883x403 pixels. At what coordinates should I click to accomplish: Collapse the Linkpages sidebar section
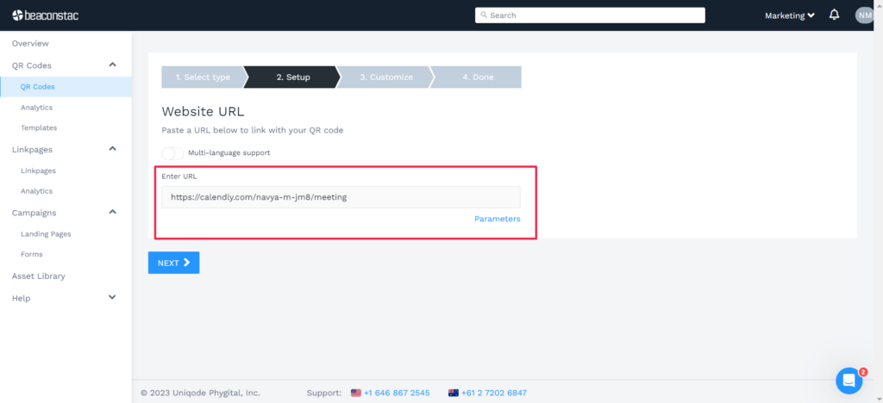pyautogui.click(x=112, y=149)
